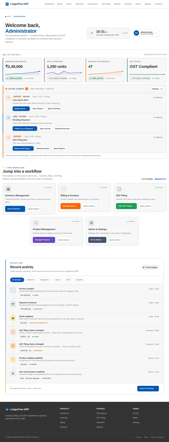This screenshot has height=442, width=169.
Task: Click the clock icon beside the live time
Action: [x=92, y=33]
